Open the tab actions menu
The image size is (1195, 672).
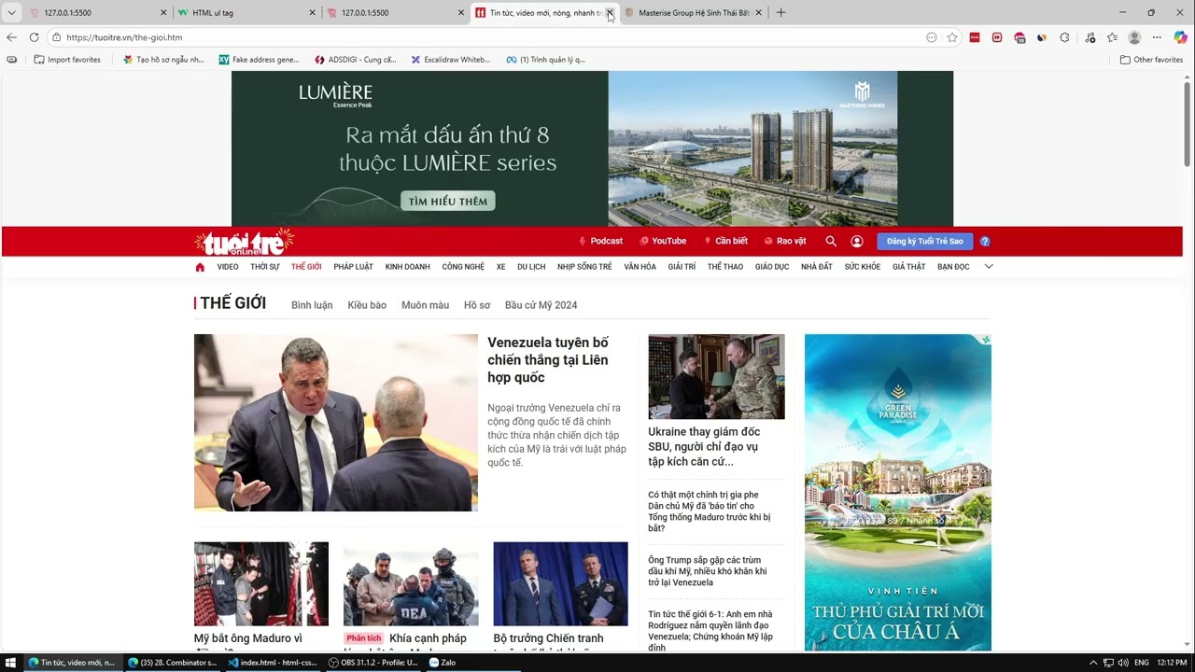[x=11, y=13]
